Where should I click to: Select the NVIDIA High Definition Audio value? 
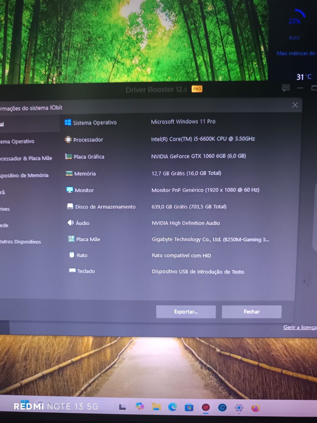coord(186,223)
